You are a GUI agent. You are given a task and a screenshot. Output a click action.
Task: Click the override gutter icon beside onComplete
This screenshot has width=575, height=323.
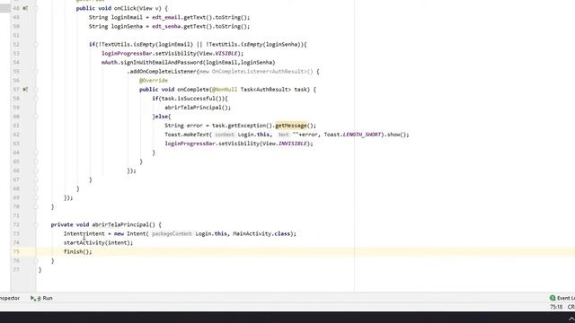point(25,90)
